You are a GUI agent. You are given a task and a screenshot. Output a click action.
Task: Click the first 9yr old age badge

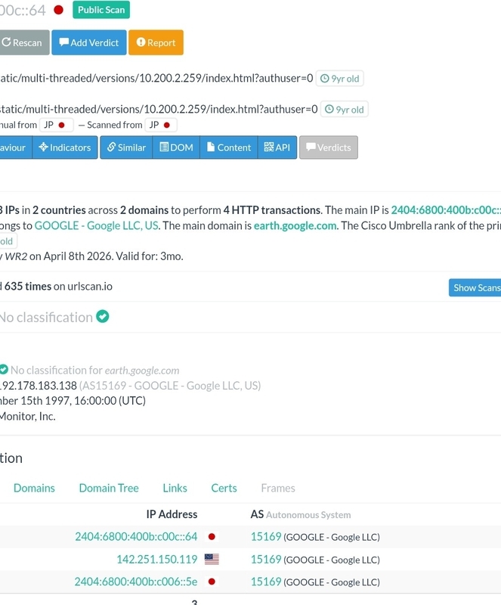[x=340, y=79]
